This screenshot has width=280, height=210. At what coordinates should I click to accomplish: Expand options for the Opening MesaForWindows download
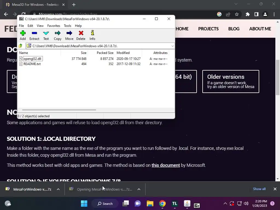[139, 189]
